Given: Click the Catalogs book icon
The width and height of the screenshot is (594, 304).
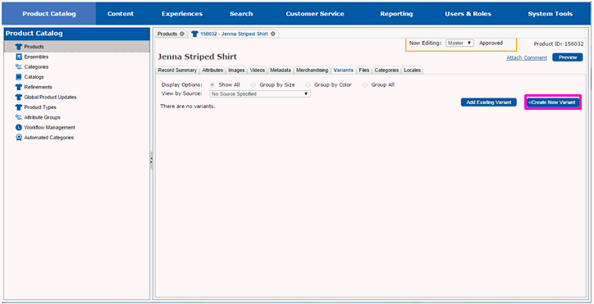Looking at the screenshot, I should [19, 77].
